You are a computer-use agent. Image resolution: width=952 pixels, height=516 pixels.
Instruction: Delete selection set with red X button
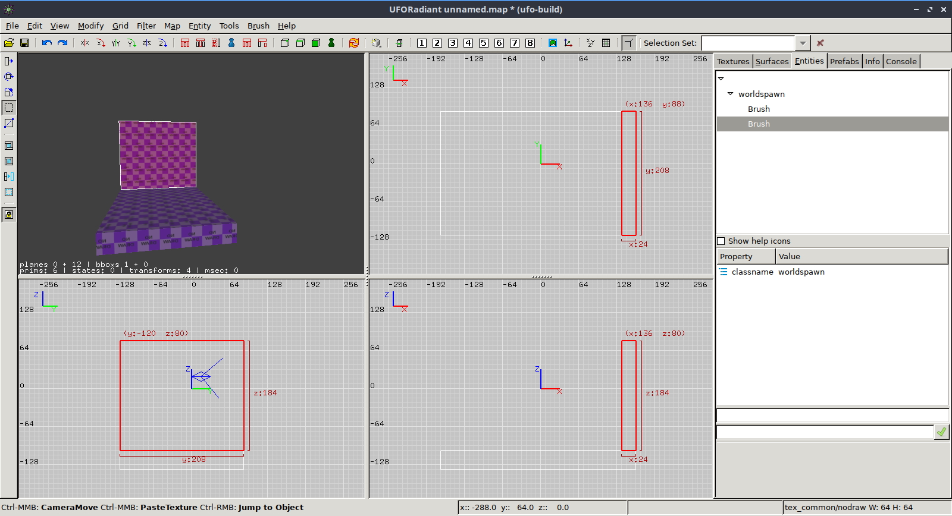821,43
